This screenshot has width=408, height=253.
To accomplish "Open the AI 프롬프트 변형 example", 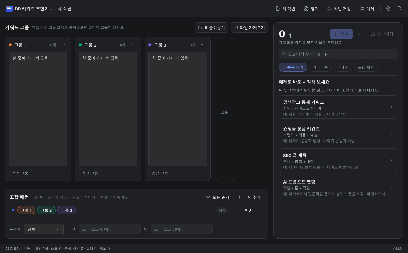I will 338,187.
